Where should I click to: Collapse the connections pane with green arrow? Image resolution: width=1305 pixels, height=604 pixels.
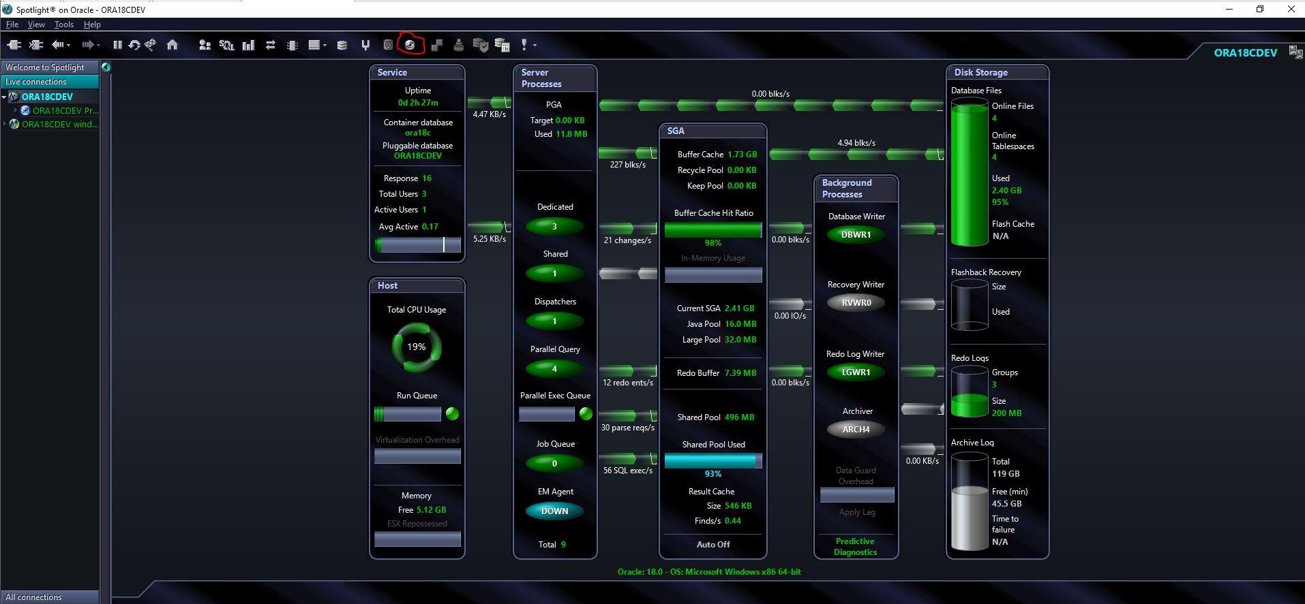(106, 67)
